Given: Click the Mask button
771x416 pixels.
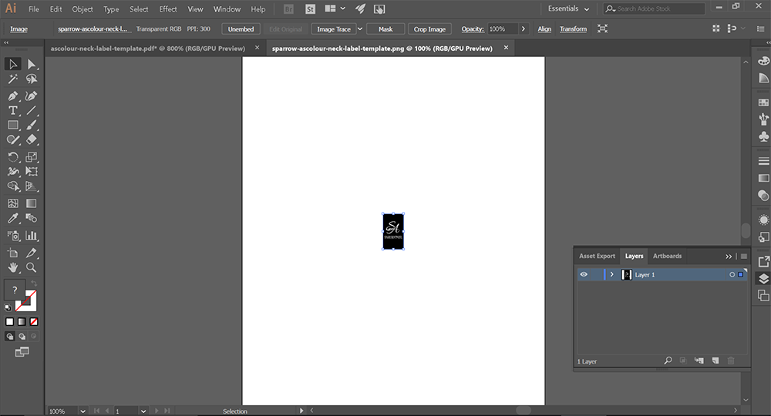Looking at the screenshot, I should point(385,29).
